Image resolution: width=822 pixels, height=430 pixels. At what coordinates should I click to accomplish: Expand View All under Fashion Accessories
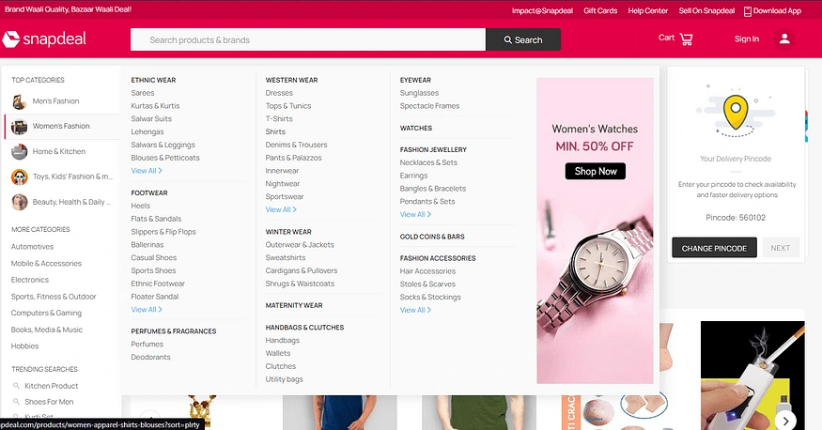pyautogui.click(x=415, y=310)
